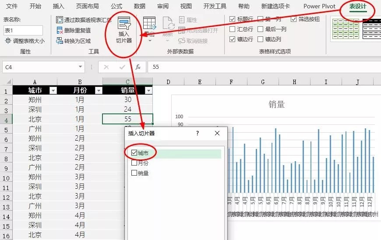Close the Insert Slicer dialog
Screen dimensions: 381x240
pyautogui.click(x=217, y=133)
